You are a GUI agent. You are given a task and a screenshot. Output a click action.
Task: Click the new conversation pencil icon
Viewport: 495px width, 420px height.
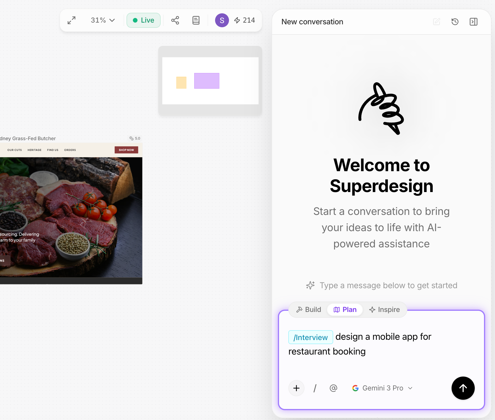437,22
